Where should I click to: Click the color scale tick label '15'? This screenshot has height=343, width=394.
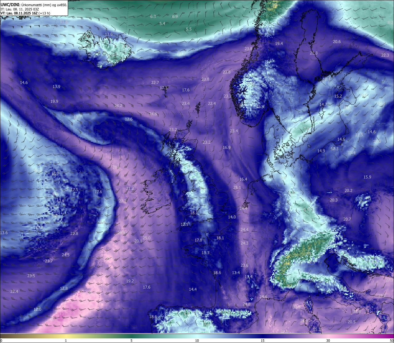click(x=263, y=341)
